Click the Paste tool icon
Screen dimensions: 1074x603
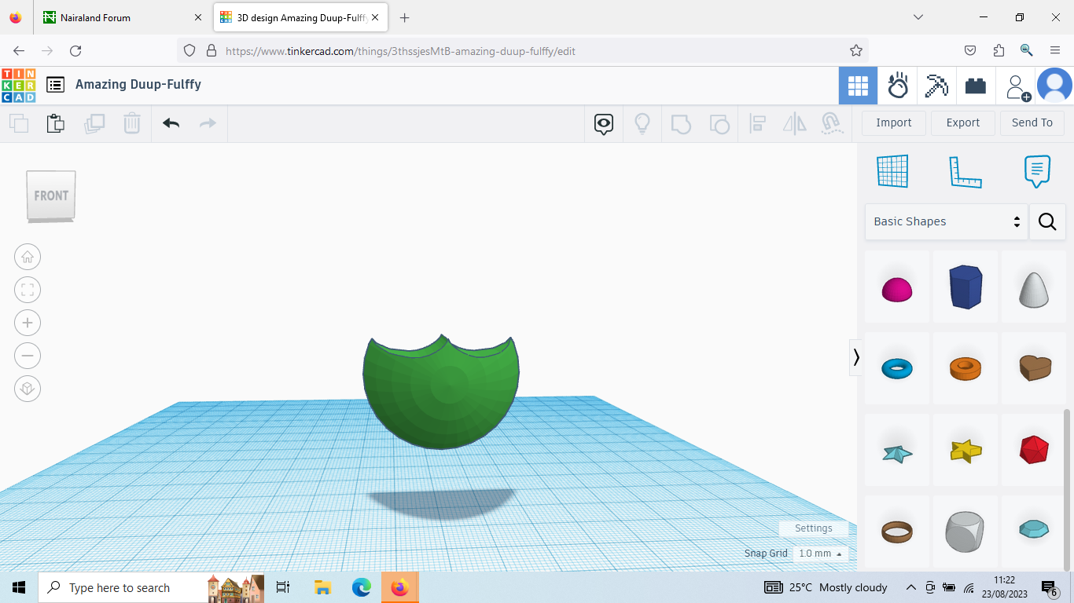[x=55, y=123]
